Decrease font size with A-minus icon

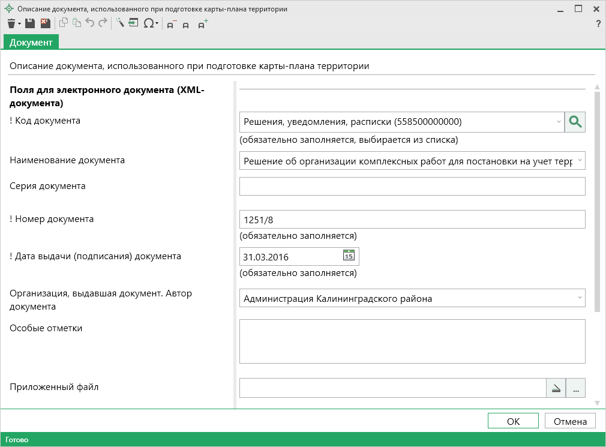point(172,24)
